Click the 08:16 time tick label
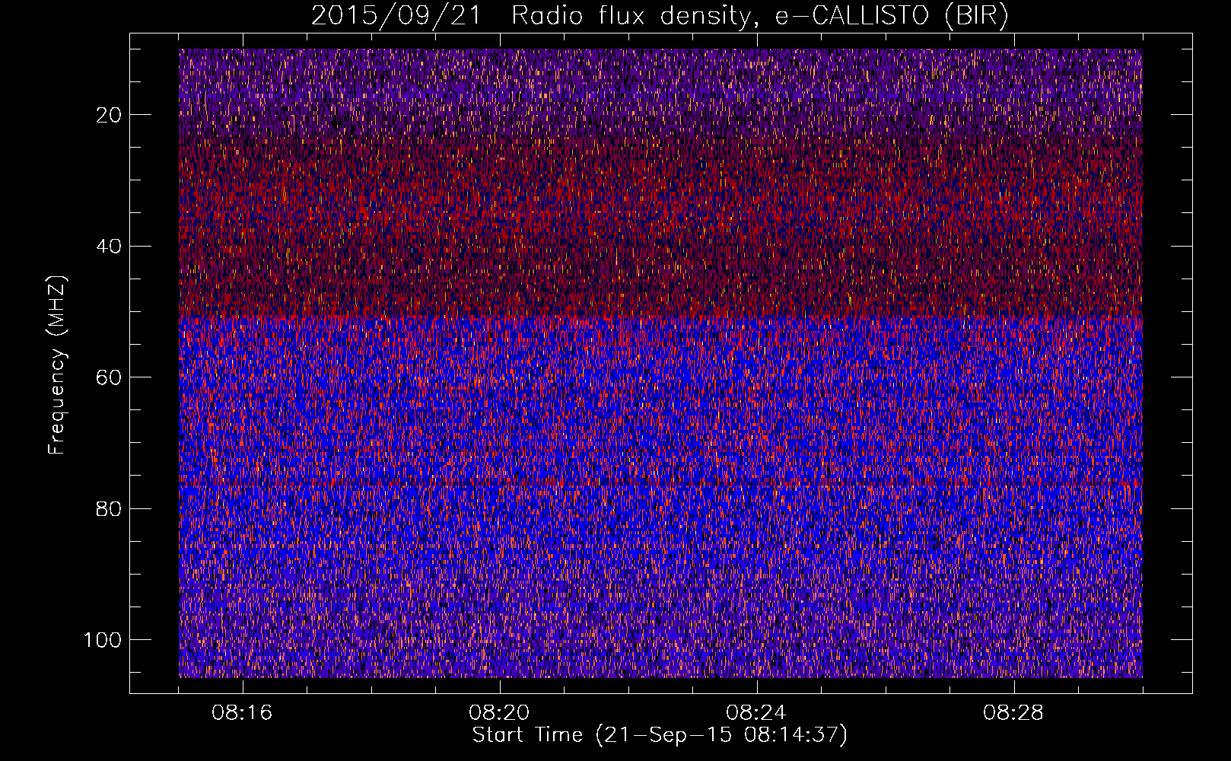This screenshot has width=1231, height=761. click(x=242, y=713)
